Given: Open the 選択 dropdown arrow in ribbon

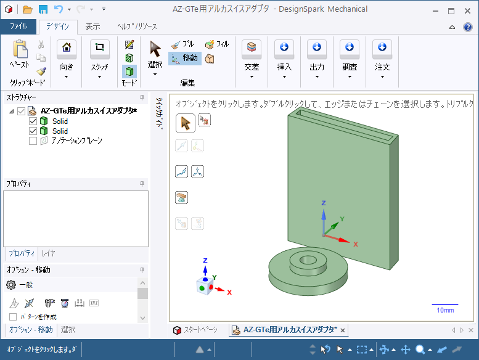Looking at the screenshot, I should coord(155,75).
